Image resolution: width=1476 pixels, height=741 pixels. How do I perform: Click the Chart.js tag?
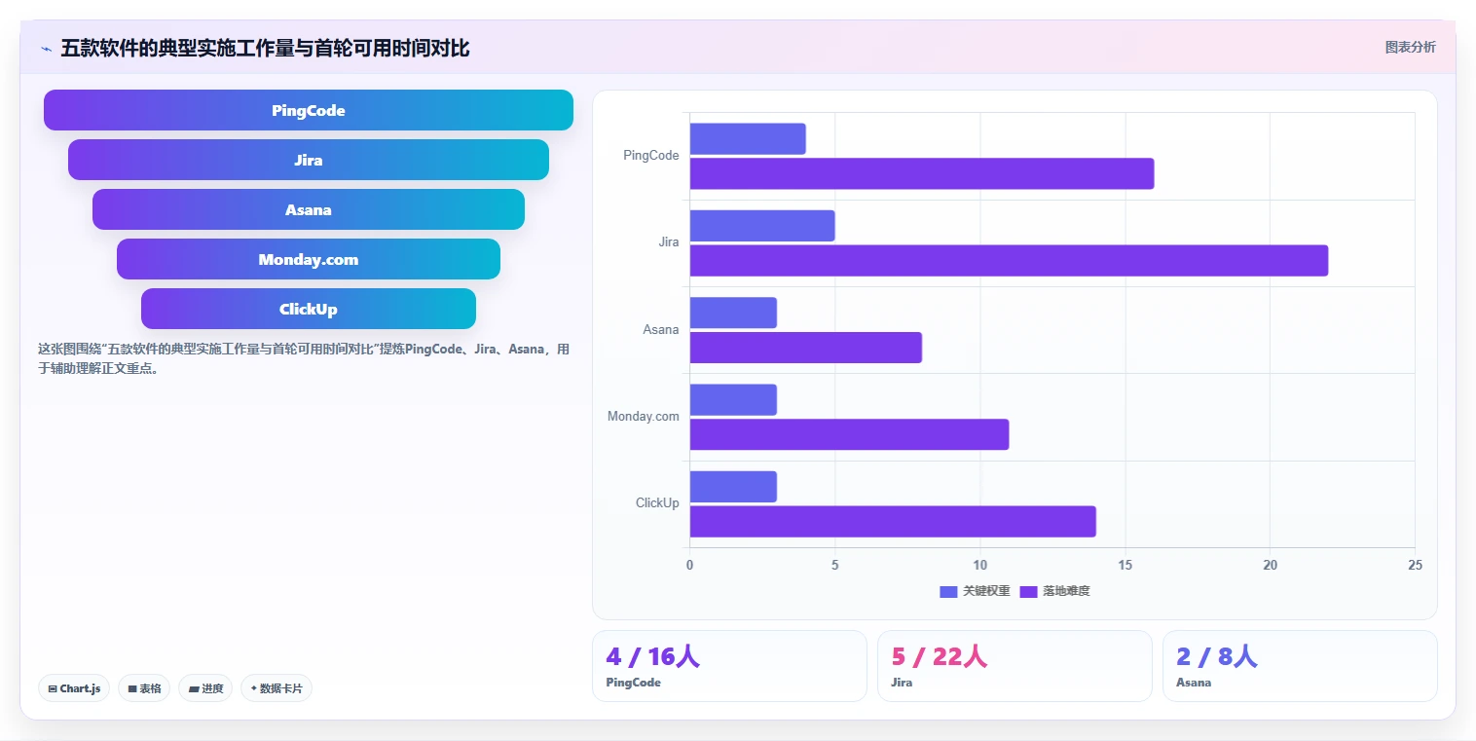[x=75, y=688]
